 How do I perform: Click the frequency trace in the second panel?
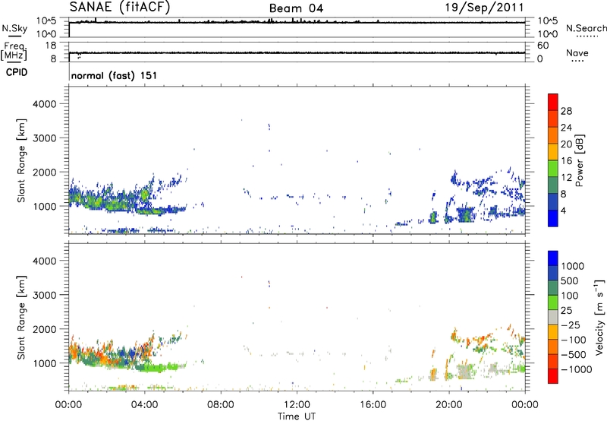pyautogui.click(x=297, y=52)
